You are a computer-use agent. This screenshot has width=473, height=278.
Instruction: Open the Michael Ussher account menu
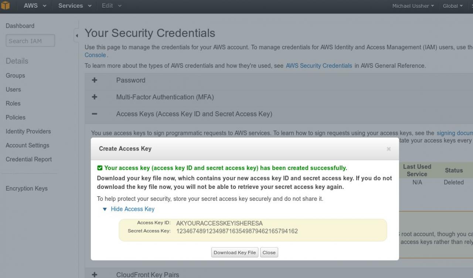click(413, 6)
